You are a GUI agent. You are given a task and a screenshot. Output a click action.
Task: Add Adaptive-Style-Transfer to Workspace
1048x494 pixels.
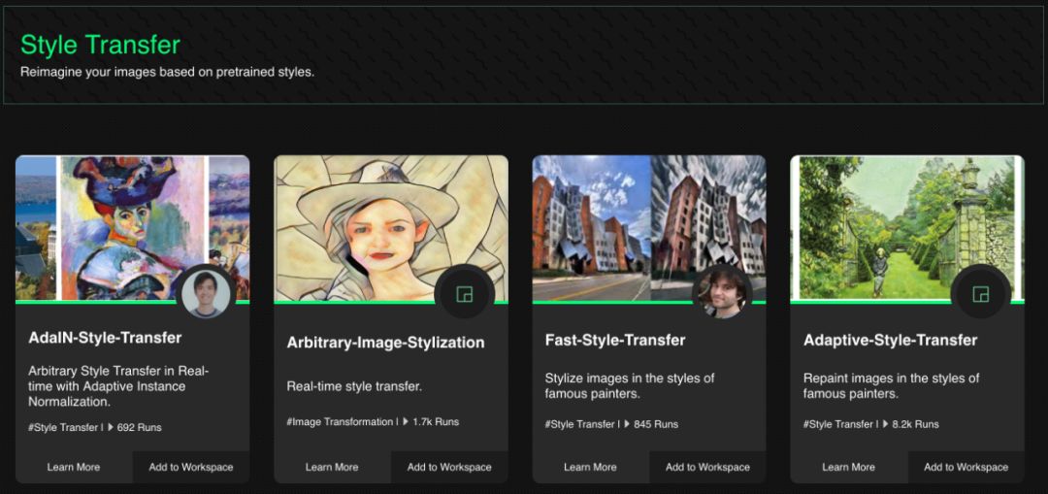point(966,467)
